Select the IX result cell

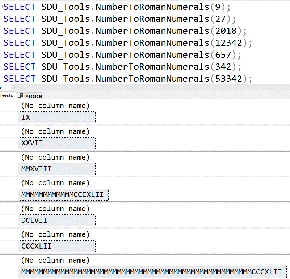56,117
